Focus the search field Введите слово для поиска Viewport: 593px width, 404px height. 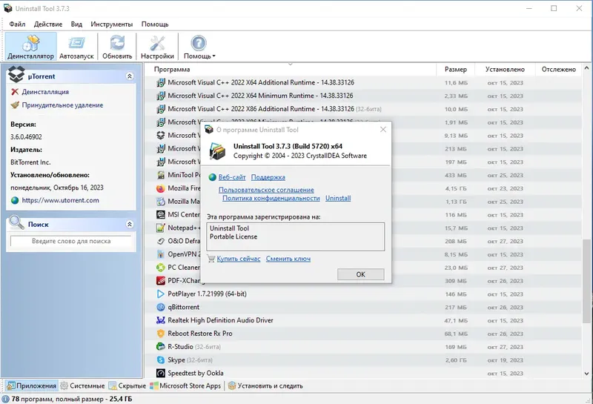71,241
